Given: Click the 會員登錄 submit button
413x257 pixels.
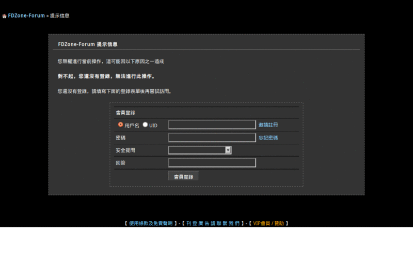Looking at the screenshot, I should click(183, 176).
